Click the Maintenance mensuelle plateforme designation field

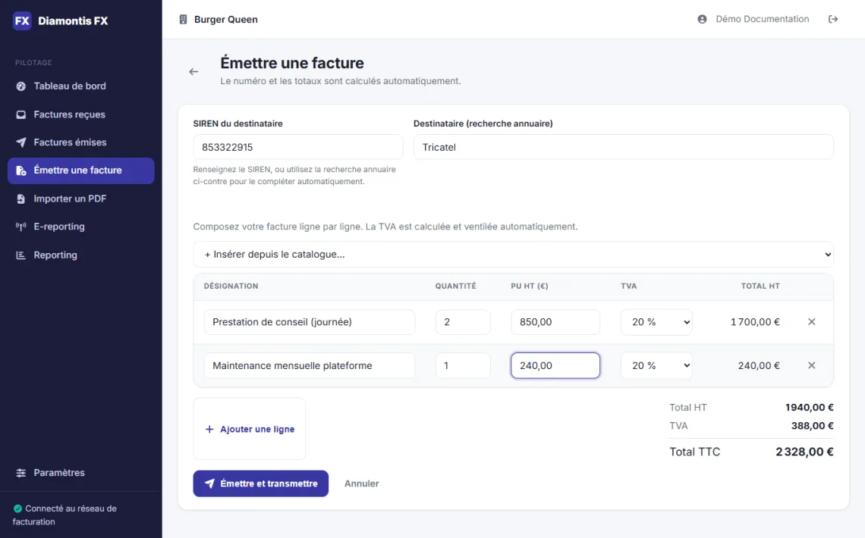[310, 366]
